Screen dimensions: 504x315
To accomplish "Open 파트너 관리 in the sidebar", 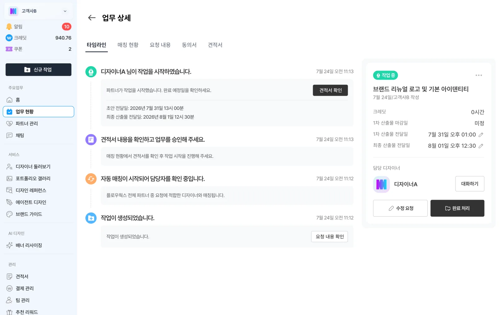I will 38,123.
